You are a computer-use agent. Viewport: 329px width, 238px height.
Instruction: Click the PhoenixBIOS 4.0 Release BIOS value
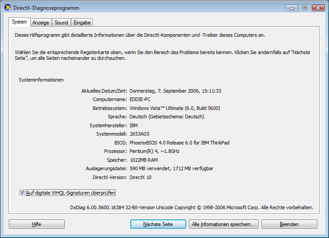pyautogui.click(x=180, y=143)
